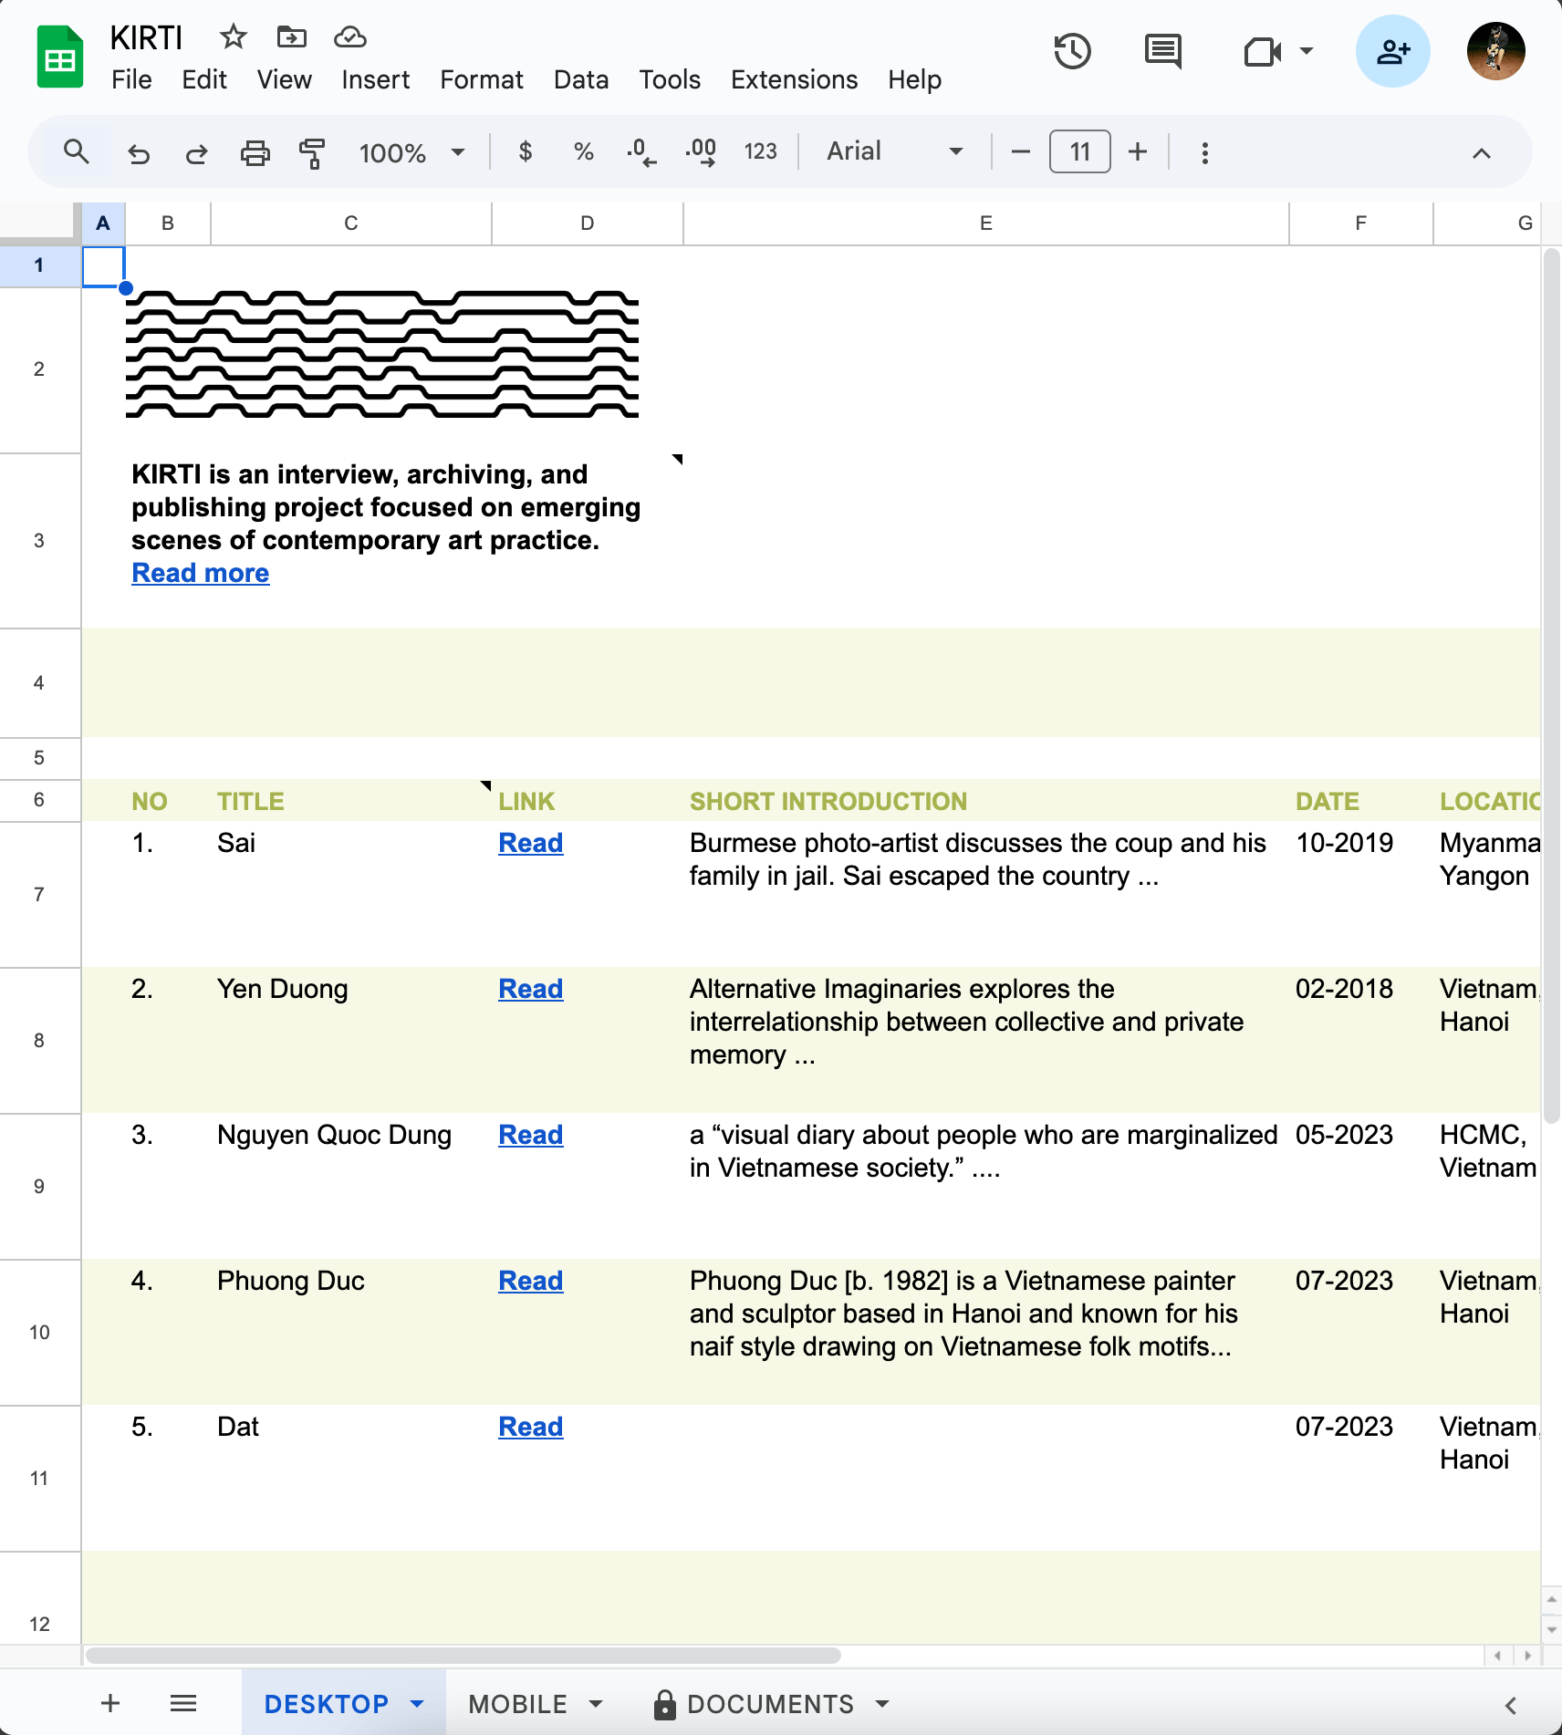1562x1735 pixels.
Task: Click the print icon
Action: 255,152
